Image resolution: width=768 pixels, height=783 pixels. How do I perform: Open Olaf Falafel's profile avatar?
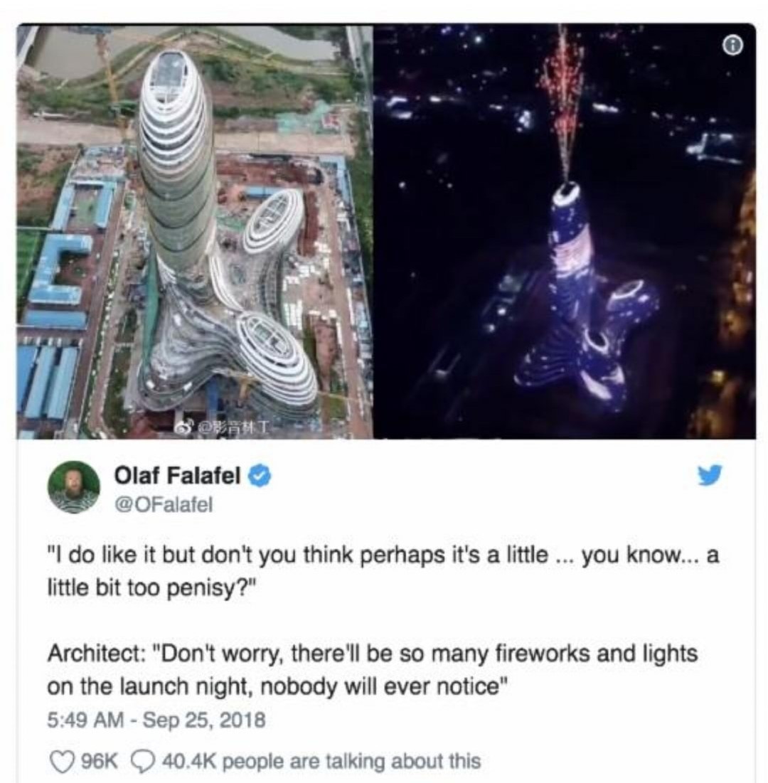[73, 486]
